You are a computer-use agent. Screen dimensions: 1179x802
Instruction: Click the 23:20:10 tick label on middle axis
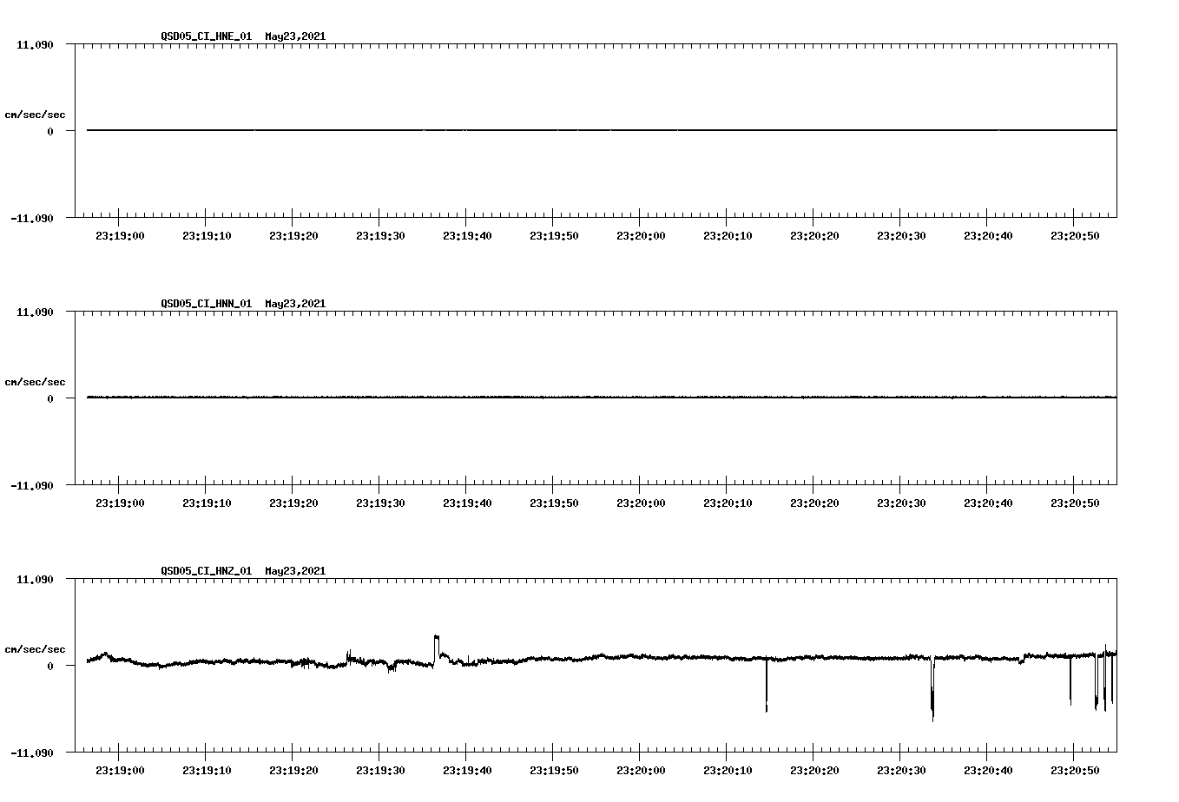(x=728, y=501)
